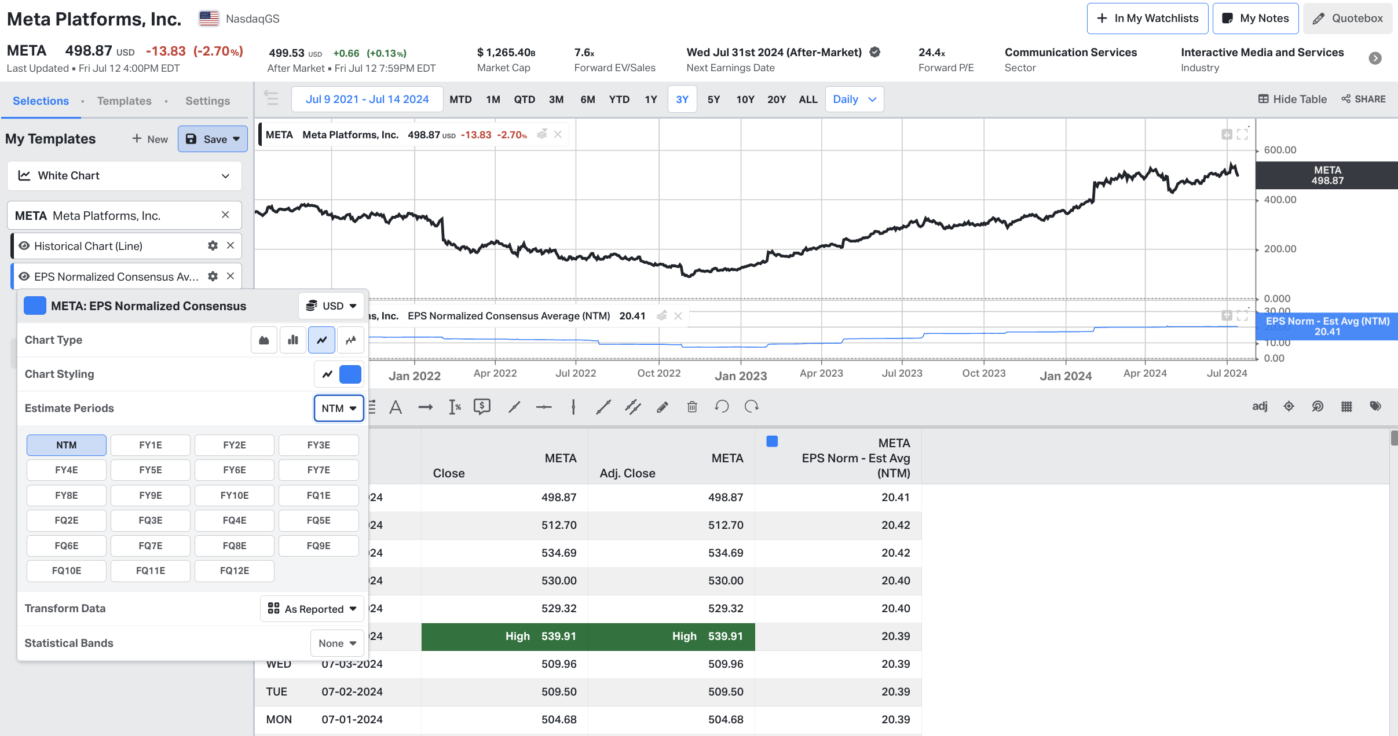Open My Notes
This screenshot has width=1398, height=736.
click(1256, 19)
